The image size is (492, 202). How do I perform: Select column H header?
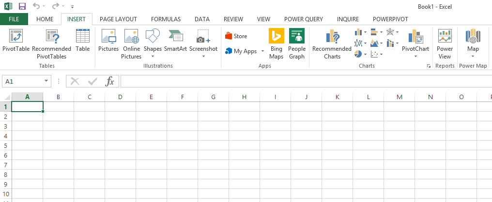pos(245,97)
